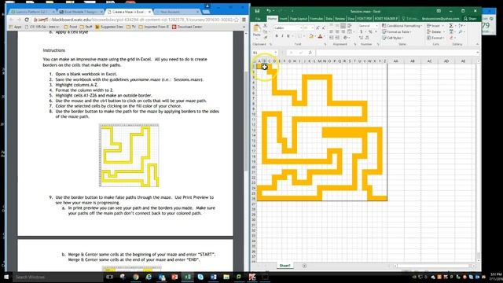The image size is (503, 283).
Task: Open the Format cells dropdown in Cells group
Action: click(x=435, y=38)
